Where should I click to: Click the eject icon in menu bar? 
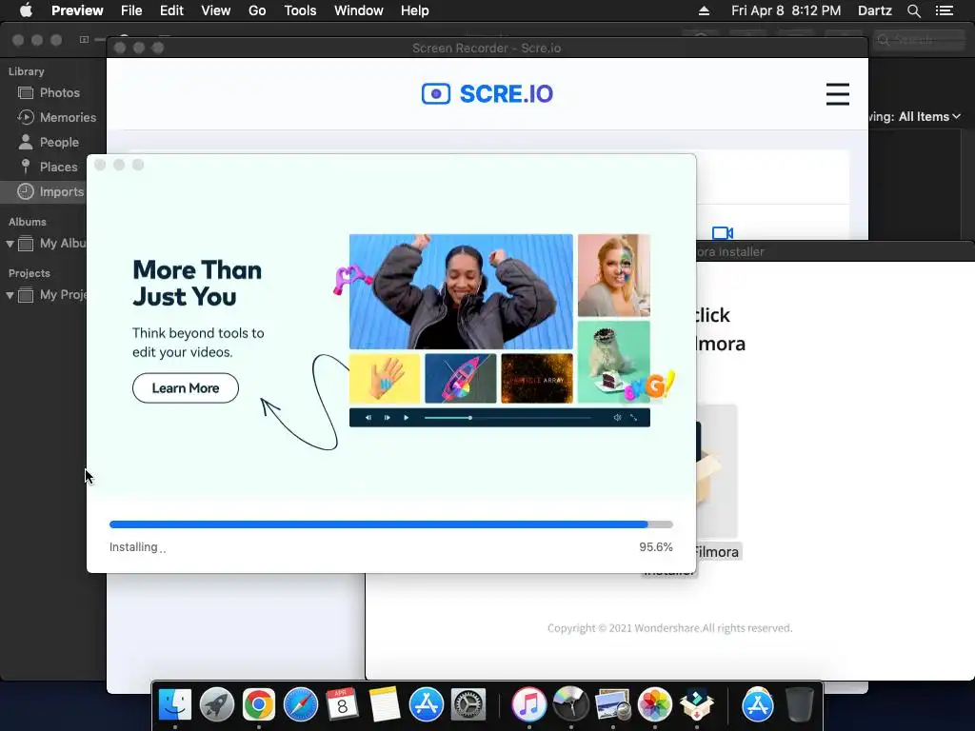[x=704, y=10]
